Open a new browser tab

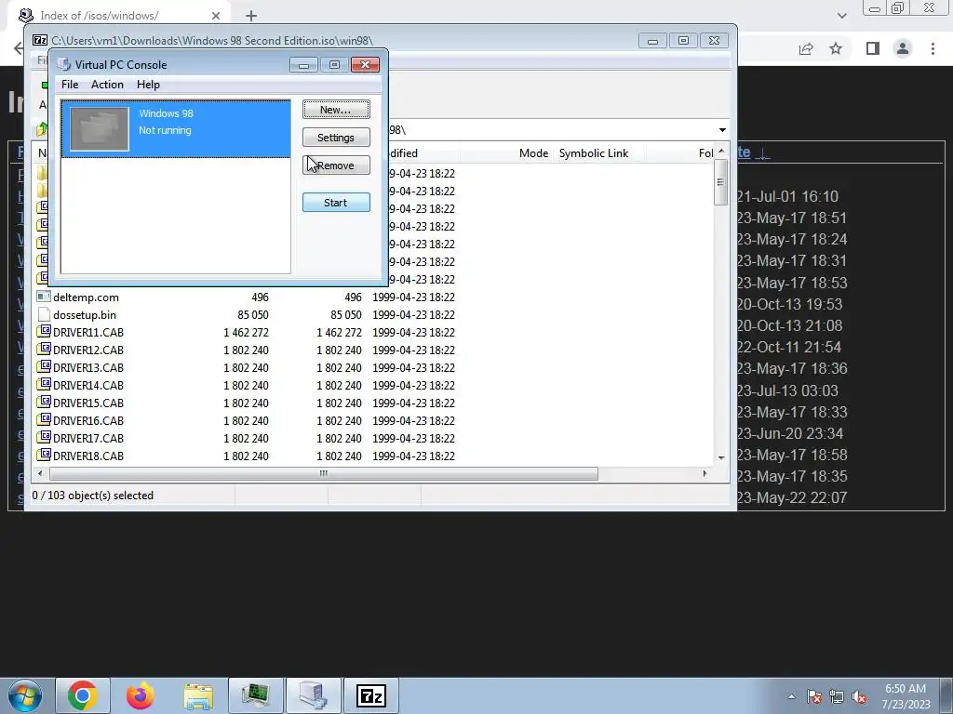click(x=251, y=16)
